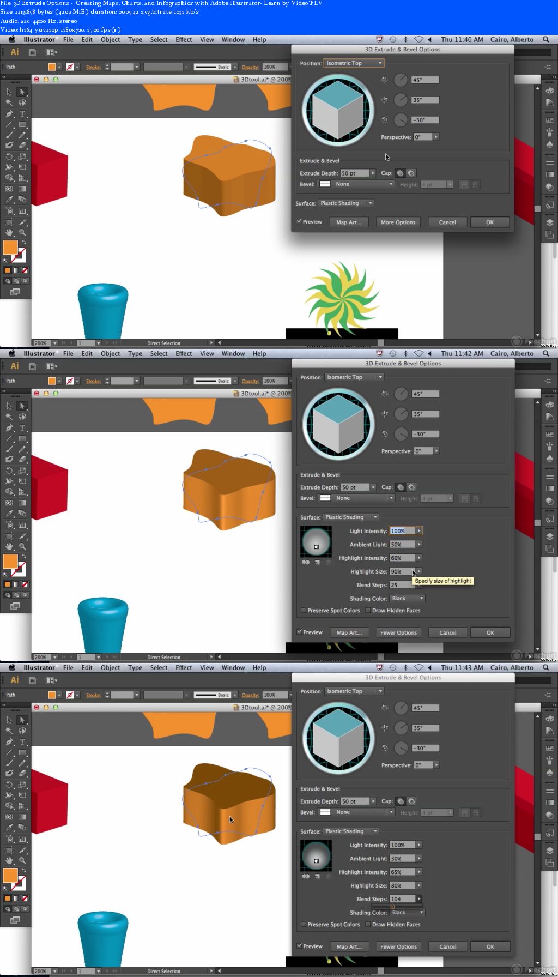Enable Preserve Spot Colors in the 11:43 AM dialog
558x977 pixels.
(x=304, y=924)
